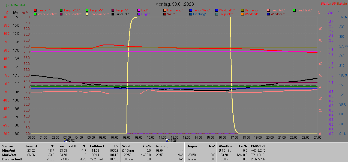
Task: Click the red Innen-T. legend swatch
Action: pos(35,10)
